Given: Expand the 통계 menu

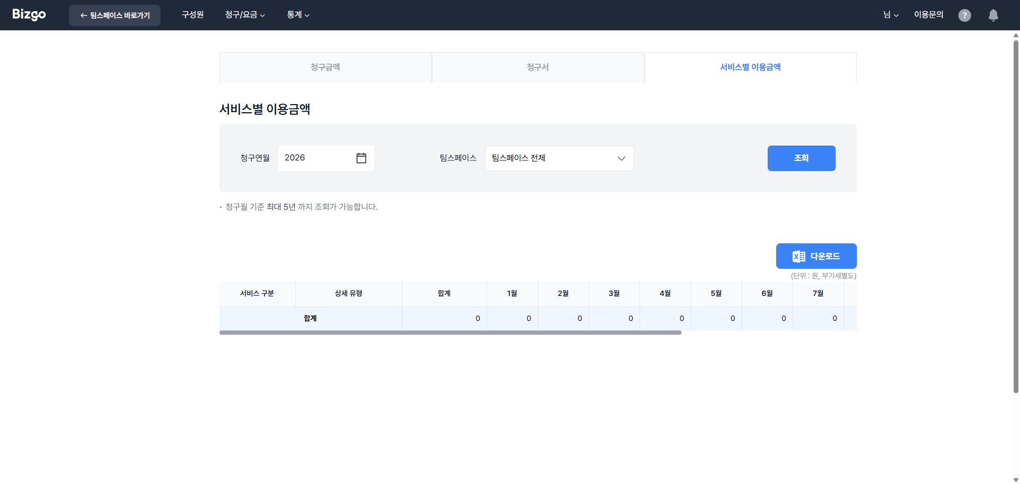Looking at the screenshot, I should (298, 15).
